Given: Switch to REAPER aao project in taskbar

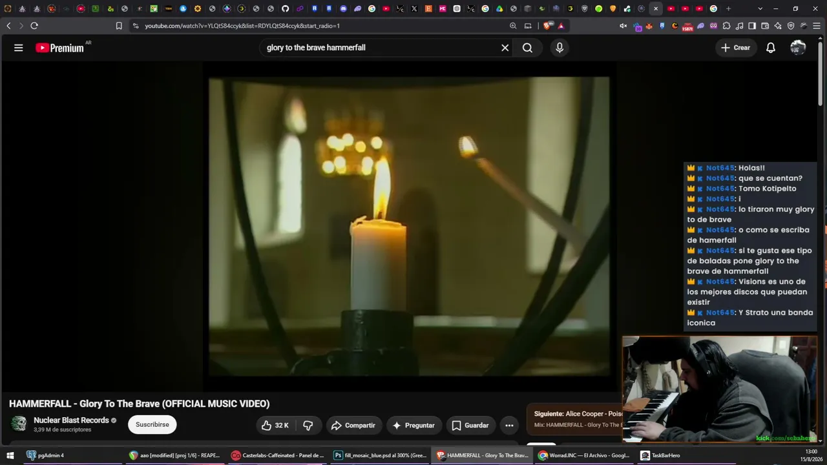Looking at the screenshot, I should pos(176,455).
